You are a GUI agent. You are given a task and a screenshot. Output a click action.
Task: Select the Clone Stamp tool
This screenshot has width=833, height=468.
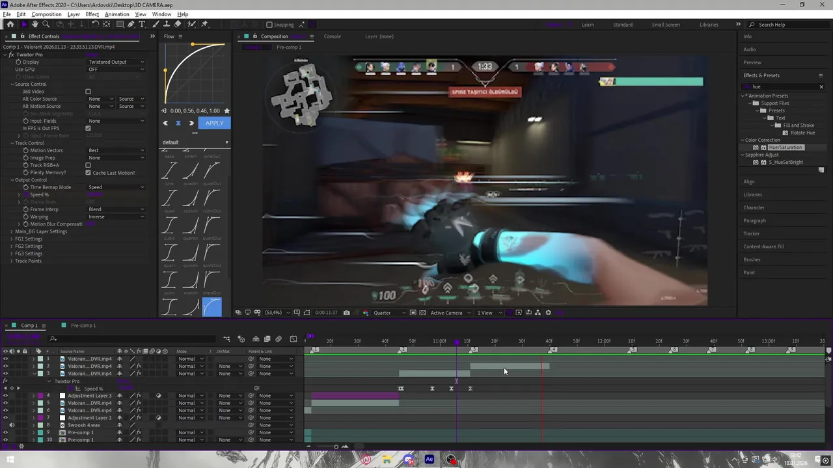click(x=167, y=24)
